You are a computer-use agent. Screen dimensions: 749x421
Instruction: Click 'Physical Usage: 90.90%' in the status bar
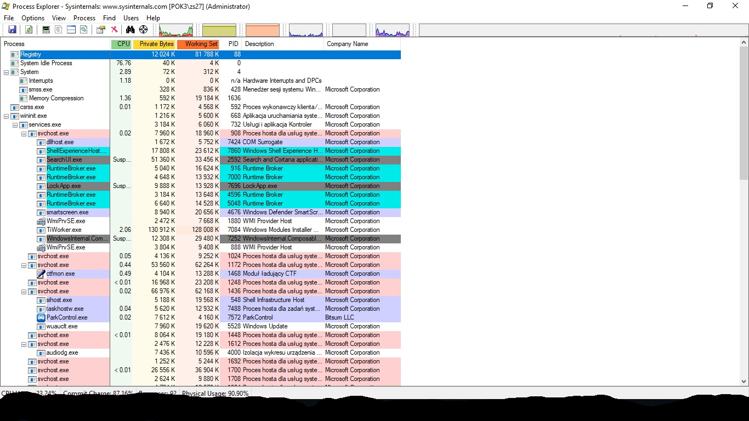point(215,393)
